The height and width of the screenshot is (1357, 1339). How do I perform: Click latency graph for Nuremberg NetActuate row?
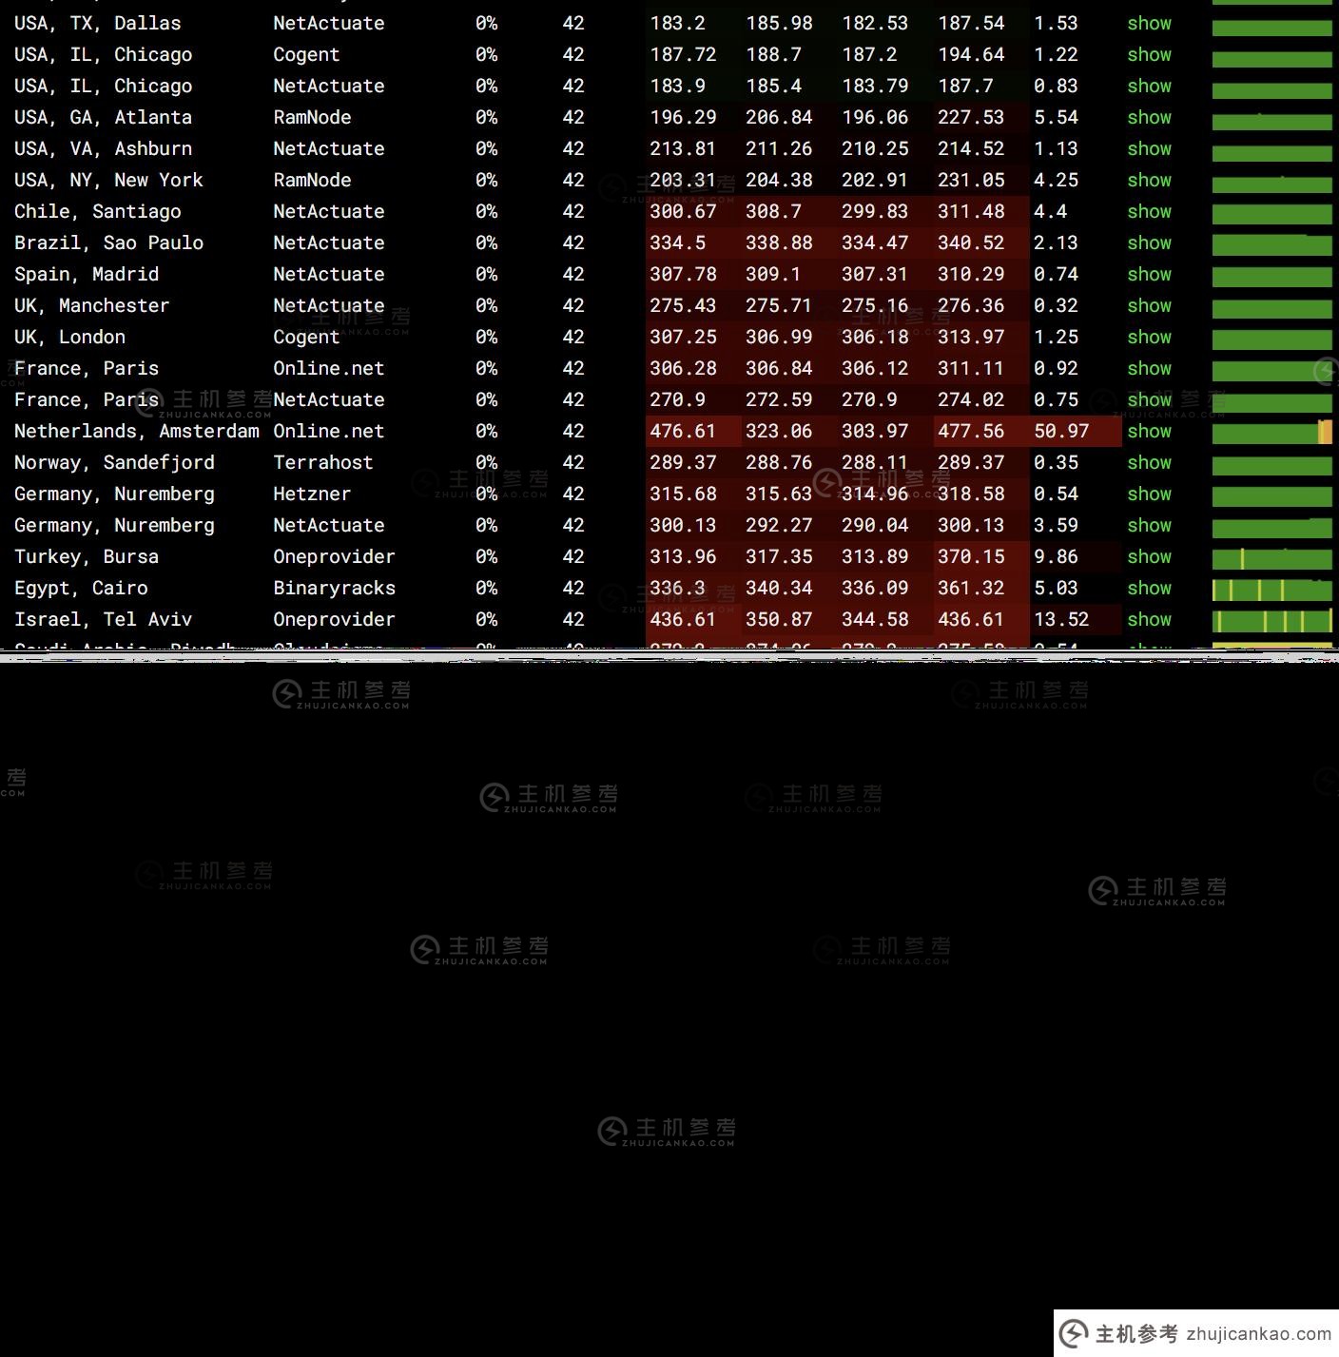[1272, 526]
